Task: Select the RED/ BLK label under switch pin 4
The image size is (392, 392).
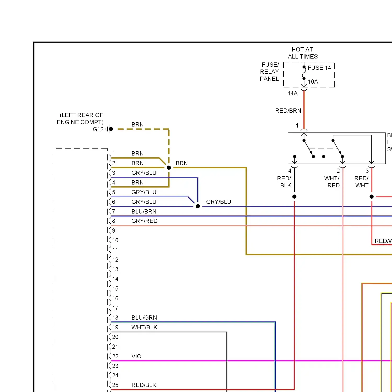Action: pos(284,182)
